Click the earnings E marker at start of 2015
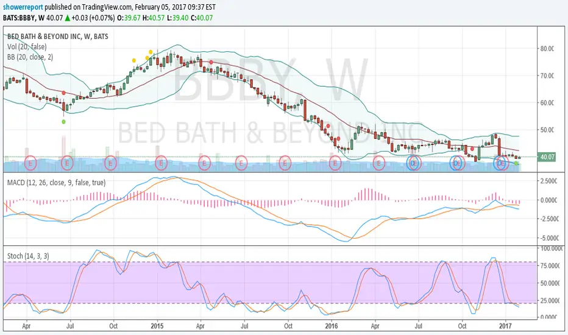568x335 pixels. click(162, 163)
